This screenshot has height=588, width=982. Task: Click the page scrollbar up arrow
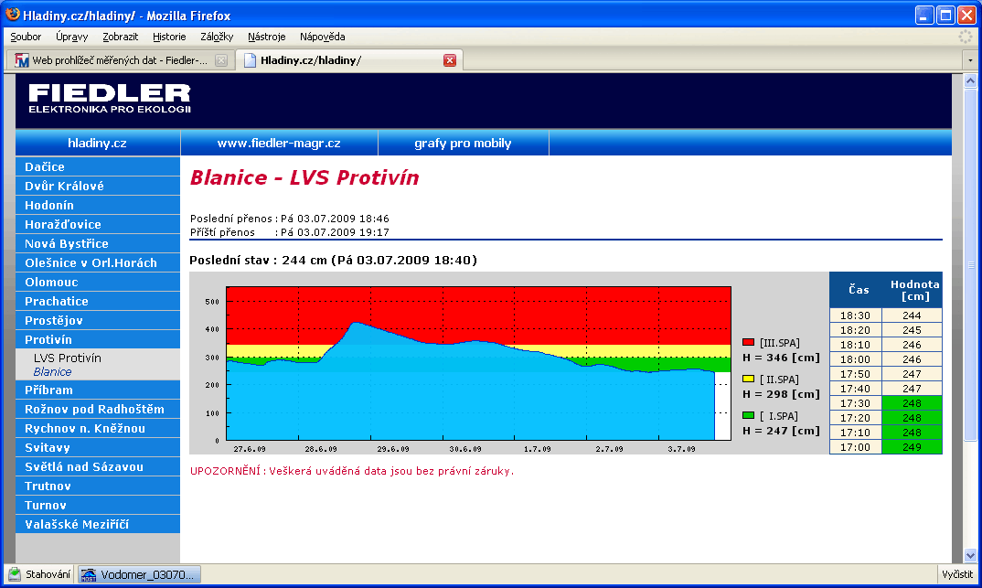[x=970, y=80]
